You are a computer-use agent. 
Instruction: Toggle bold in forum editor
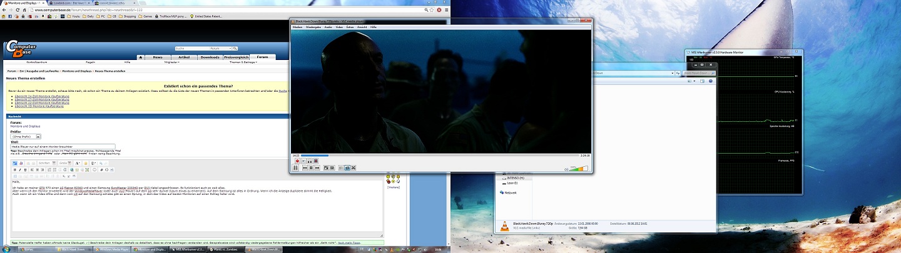(x=15, y=170)
